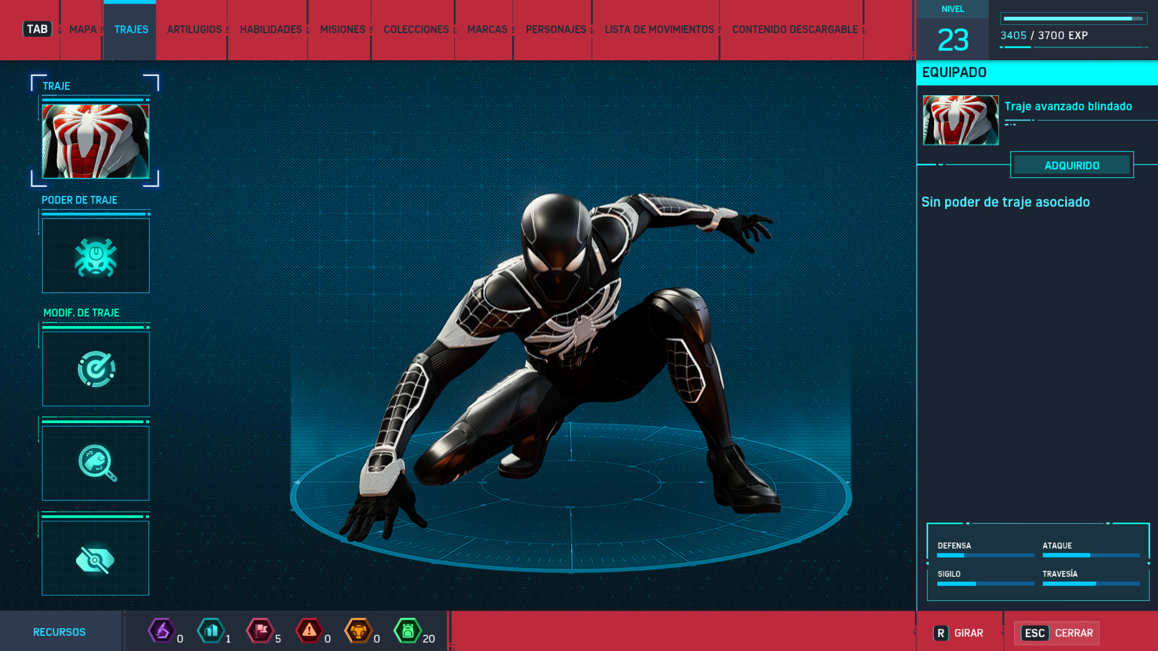
Task: Click the experience progress bar
Action: [1074, 19]
